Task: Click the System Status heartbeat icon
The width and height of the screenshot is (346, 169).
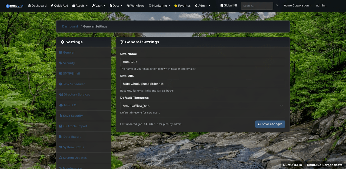Action: pyautogui.click(x=61, y=147)
